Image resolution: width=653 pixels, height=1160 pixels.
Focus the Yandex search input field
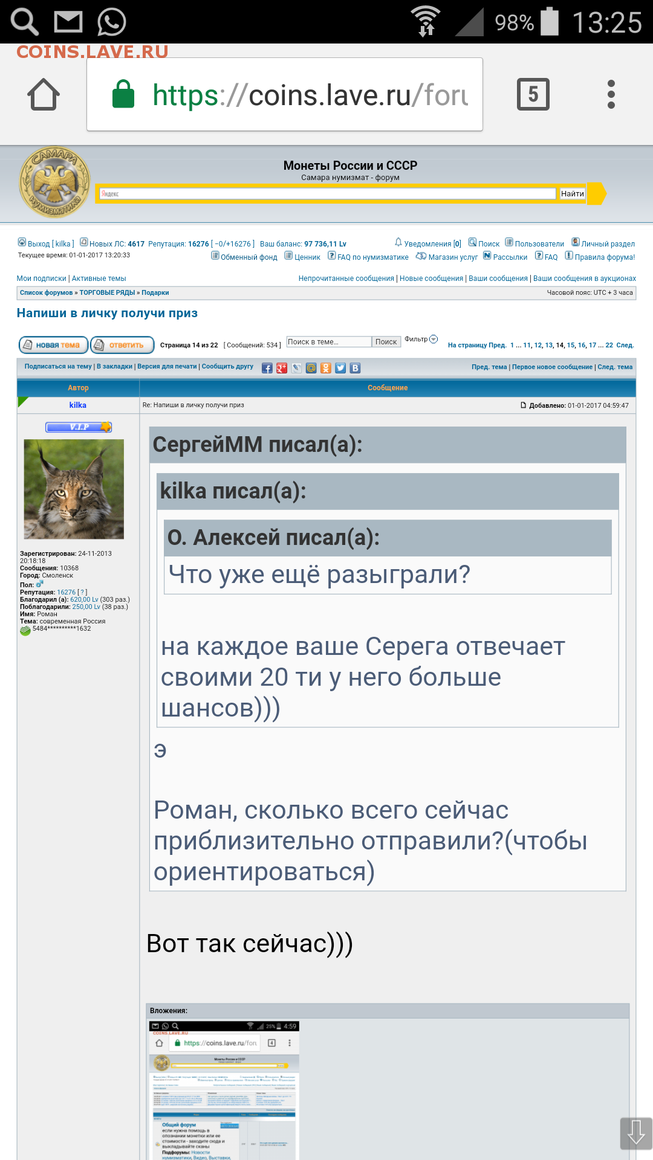coord(327,194)
